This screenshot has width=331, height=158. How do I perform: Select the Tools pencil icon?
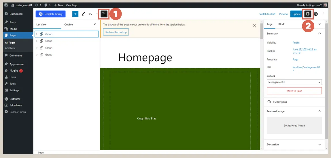pyautogui.click(x=83, y=14)
